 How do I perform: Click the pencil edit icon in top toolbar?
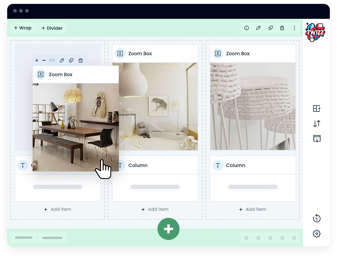[x=258, y=28]
